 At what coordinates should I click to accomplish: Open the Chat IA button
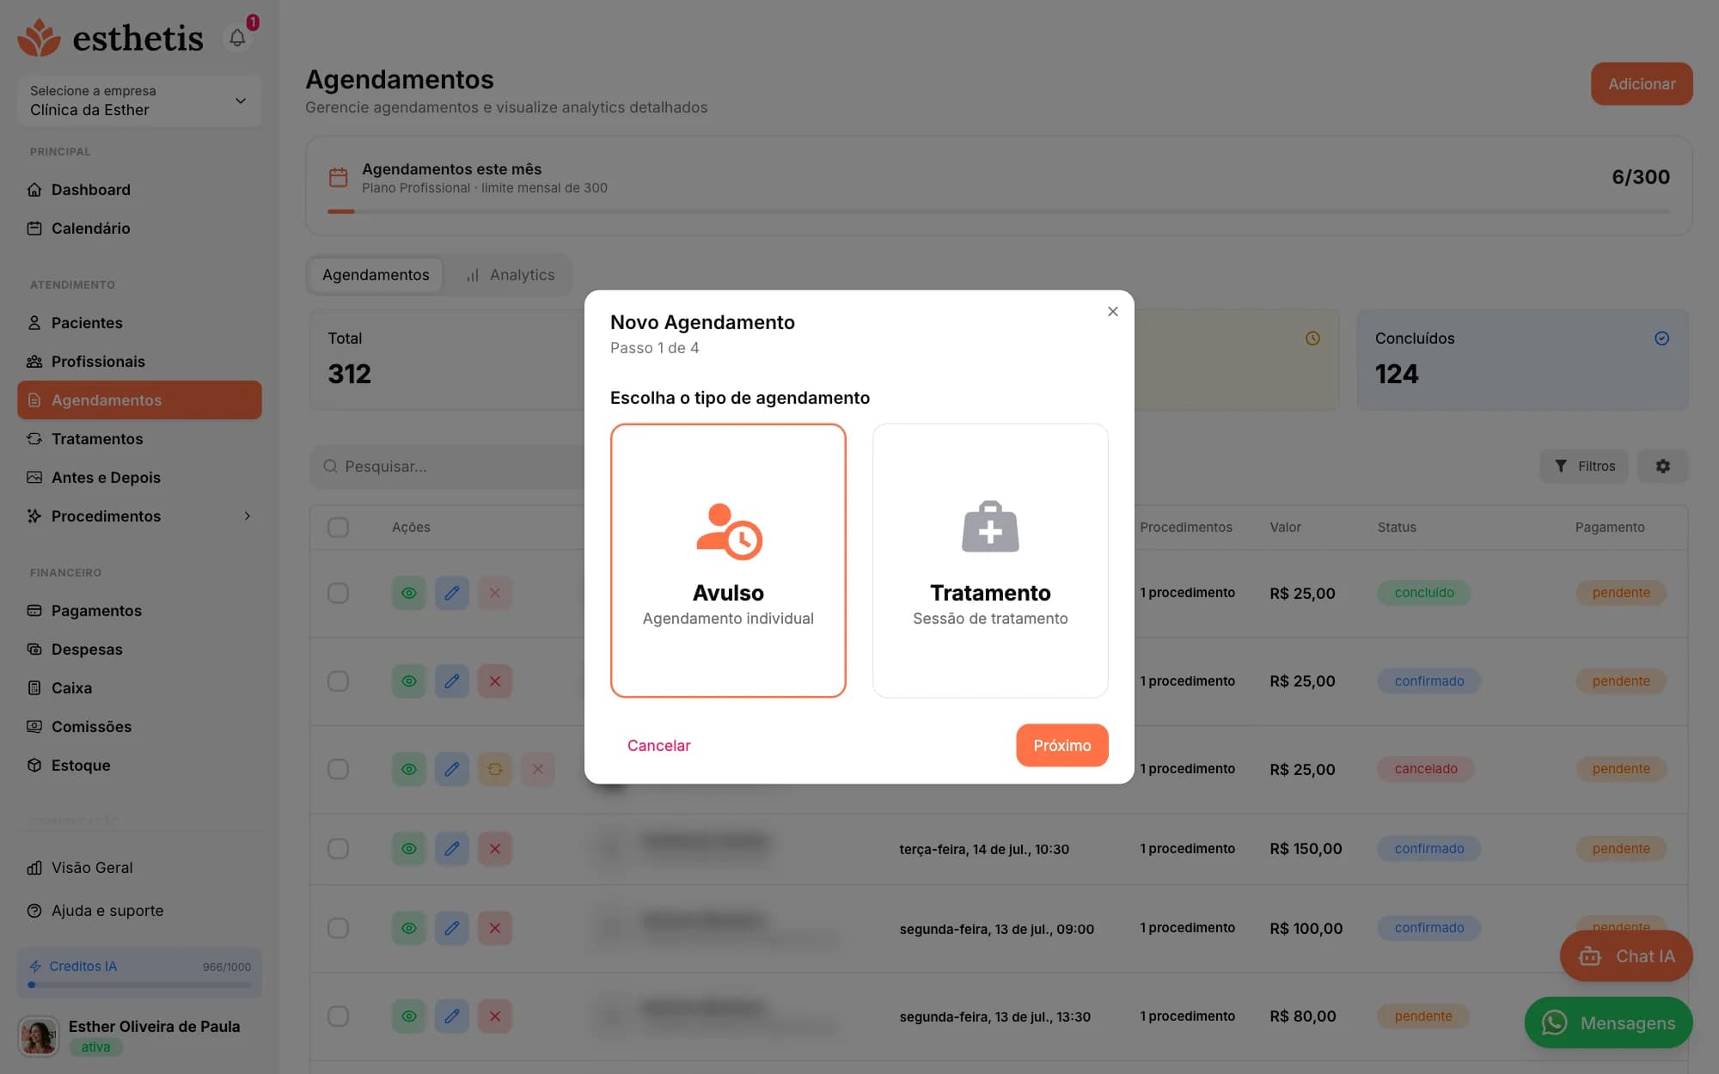1626,956
